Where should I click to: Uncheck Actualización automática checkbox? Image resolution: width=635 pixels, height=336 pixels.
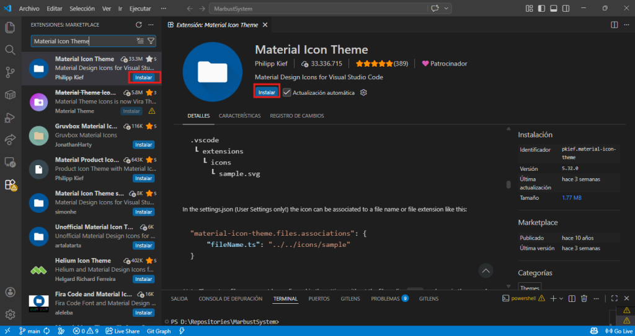[286, 93]
